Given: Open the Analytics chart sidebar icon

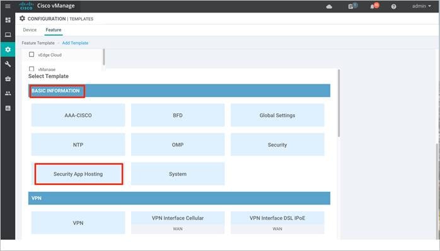Looking at the screenshot, I should [8, 108].
